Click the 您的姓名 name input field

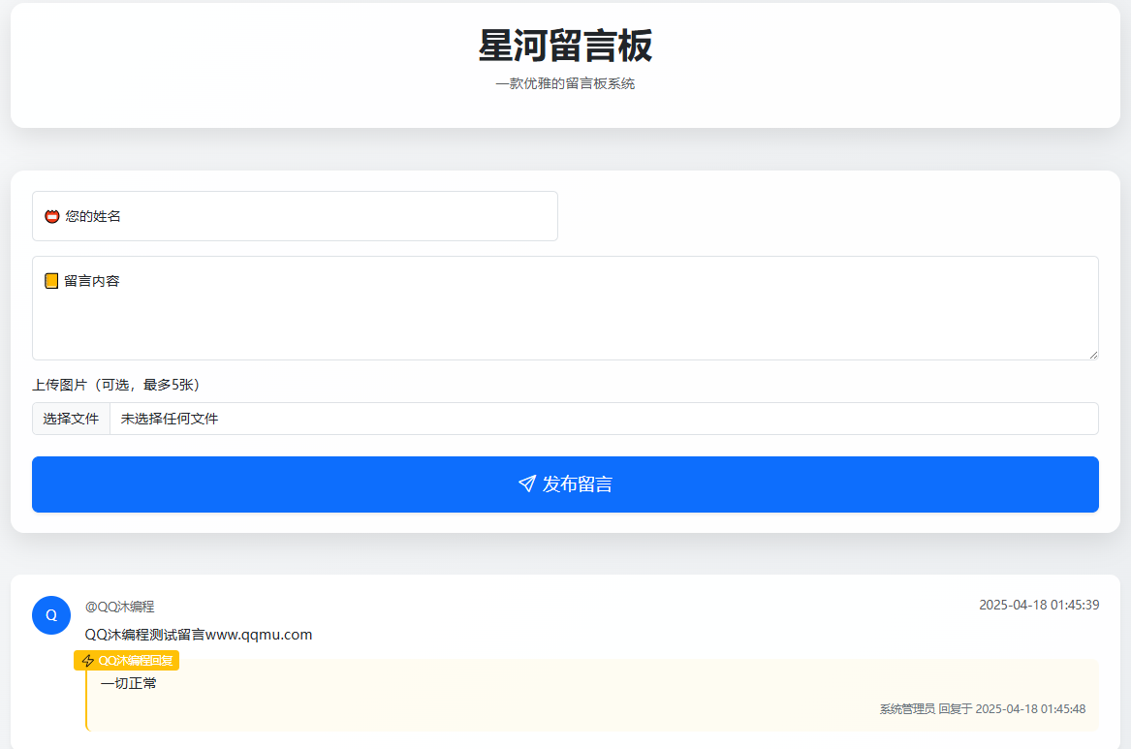(x=295, y=216)
